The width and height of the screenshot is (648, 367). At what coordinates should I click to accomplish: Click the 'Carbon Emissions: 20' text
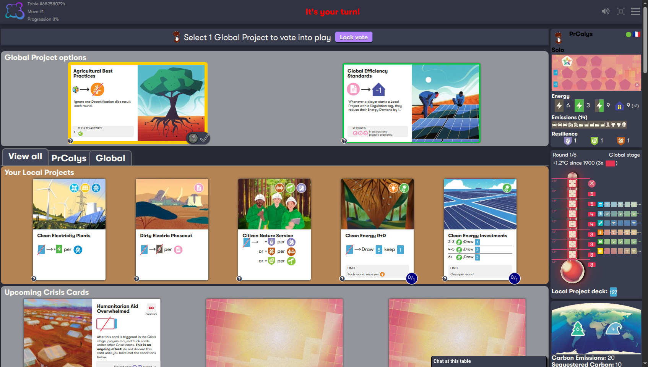click(583, 358)
